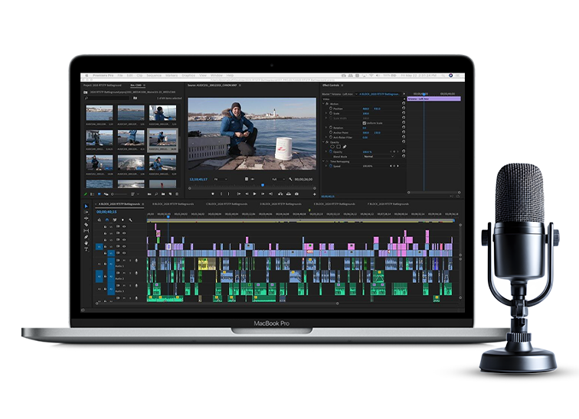Open Source monitor Fit zoom dropdown
The height and width of the screenshot is (419, 579).
pyautogui.click(x=221, y=179)
